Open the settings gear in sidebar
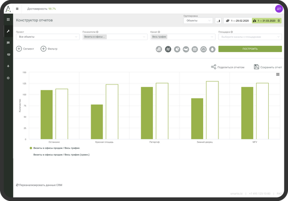 [8, 78]
